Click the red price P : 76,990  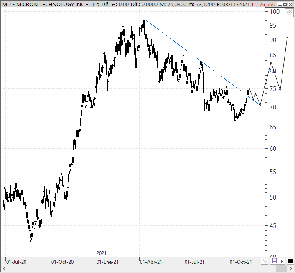pyautogui.click(x=264, y=4)
